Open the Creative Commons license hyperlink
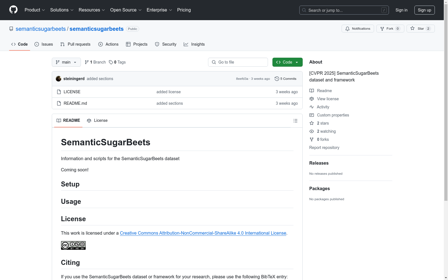This screenshot has height=280, width=448. 203,233
